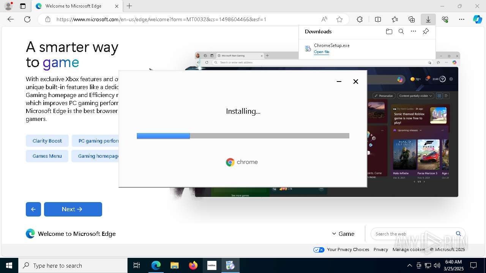
Task: Open the Chrome installer taskbar icon
Action: tap(230, 265)
